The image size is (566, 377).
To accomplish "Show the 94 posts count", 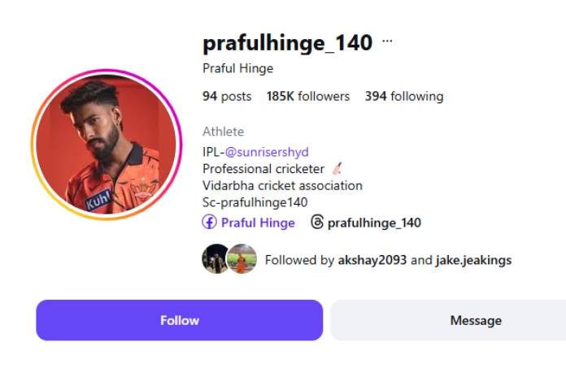I will tap(227, 96).
